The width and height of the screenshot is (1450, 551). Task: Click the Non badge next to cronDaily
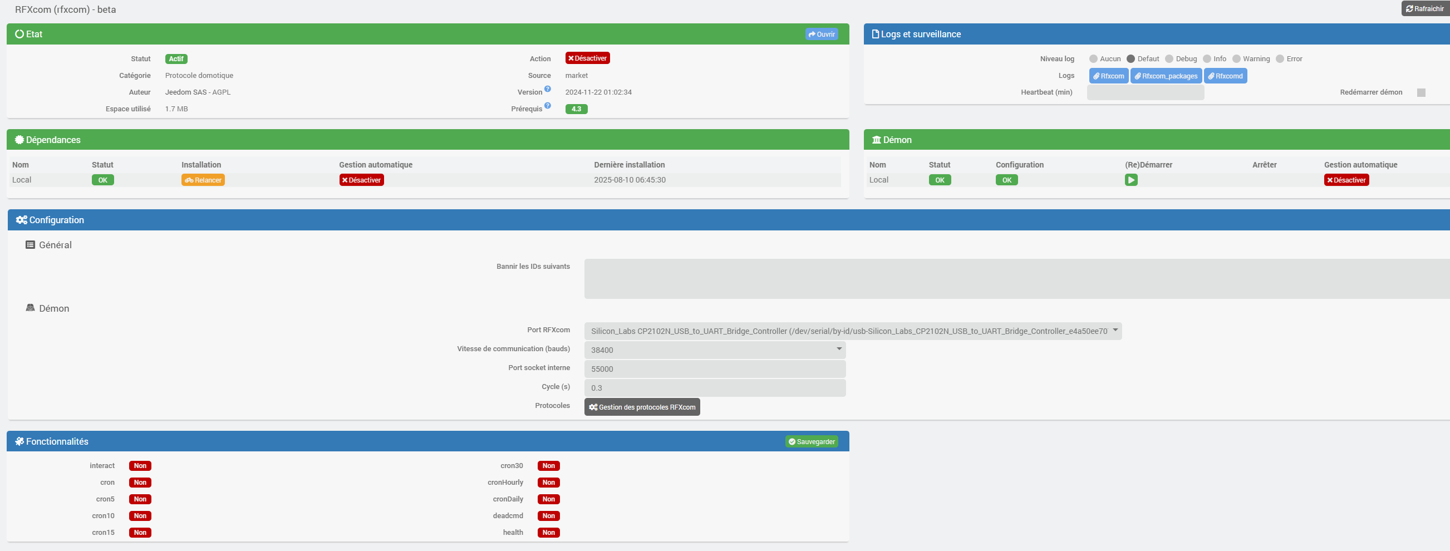[x=549, y=500]
